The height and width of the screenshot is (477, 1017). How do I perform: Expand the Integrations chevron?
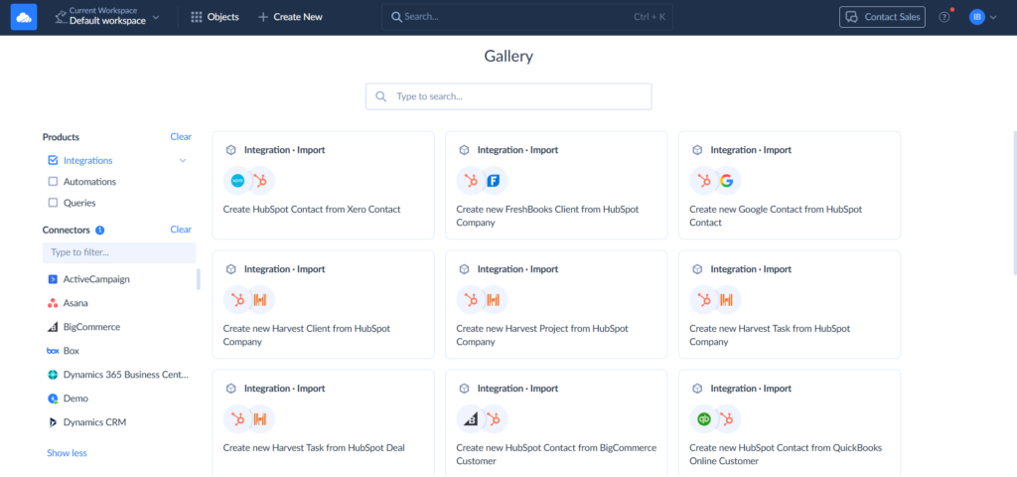pos(183,160)
